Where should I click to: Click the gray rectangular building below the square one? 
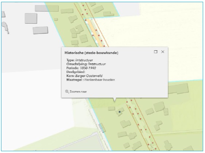click(x=41, y=30)
